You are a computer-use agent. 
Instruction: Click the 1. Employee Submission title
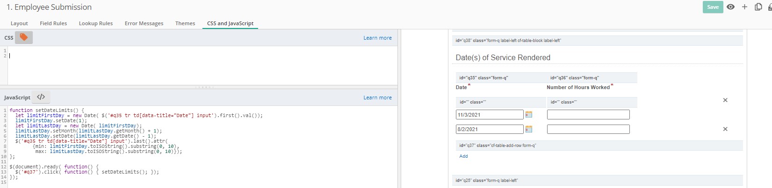[x=49, y=7]
